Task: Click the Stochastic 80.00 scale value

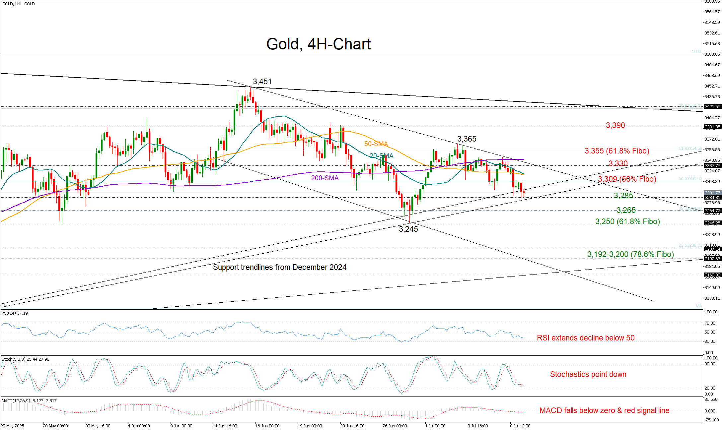Action: (710, 364)
